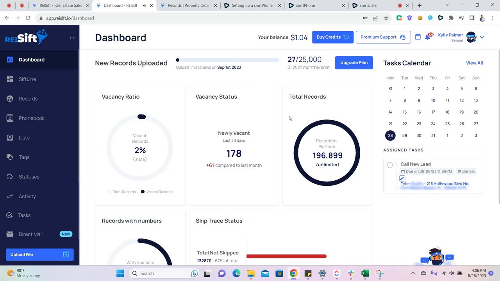Click the Upgrade Plan button
500x281 pixels.
tap(354, 62)
